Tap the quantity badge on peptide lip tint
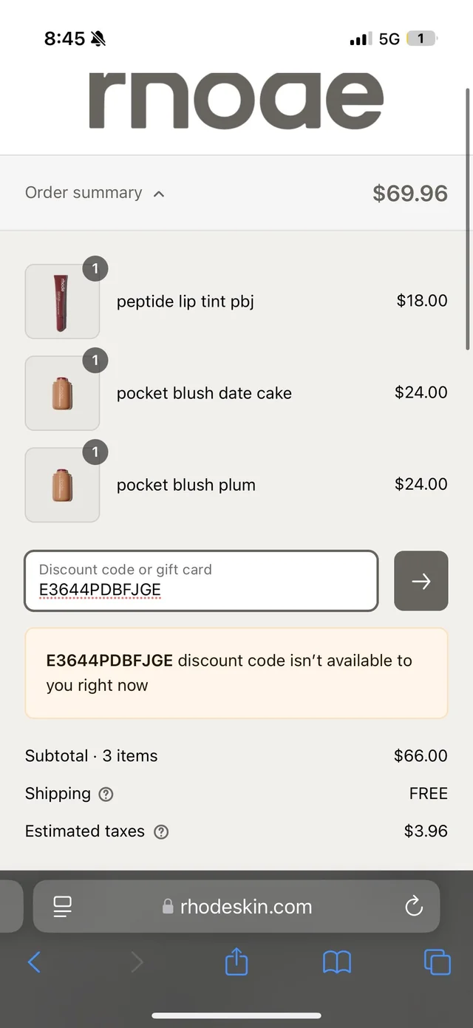Screen dimensions: 473x1028 pos(95,268)
